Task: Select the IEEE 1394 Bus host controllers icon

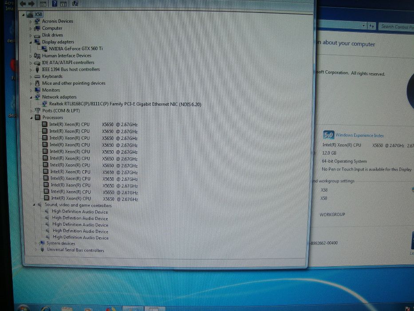Action: click(37, 69)
